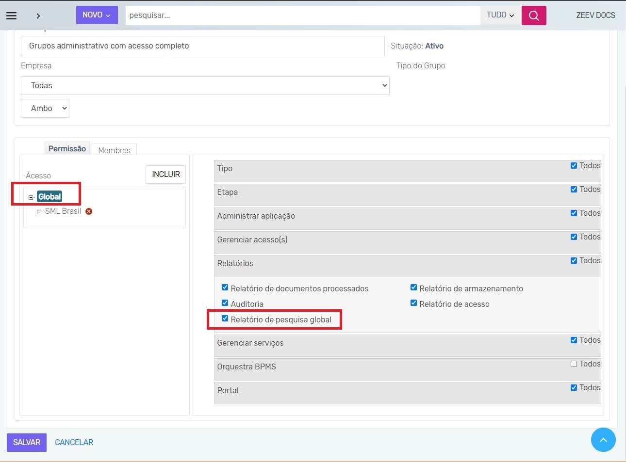This screenshot has height=462, width=626.
Task: Open the Empresa dropdown showing Todas
Action: (205, 85)
